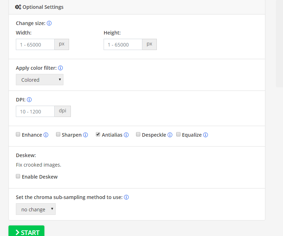283x236 pixels.
Task: Check the Equalize option
Action: [178, 134]
